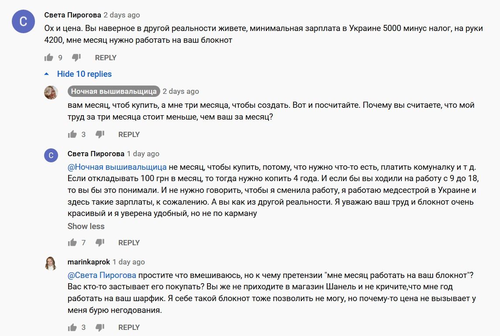
Task: Reply to Ночная вышивальщица's comment
Action: (129, 134)
